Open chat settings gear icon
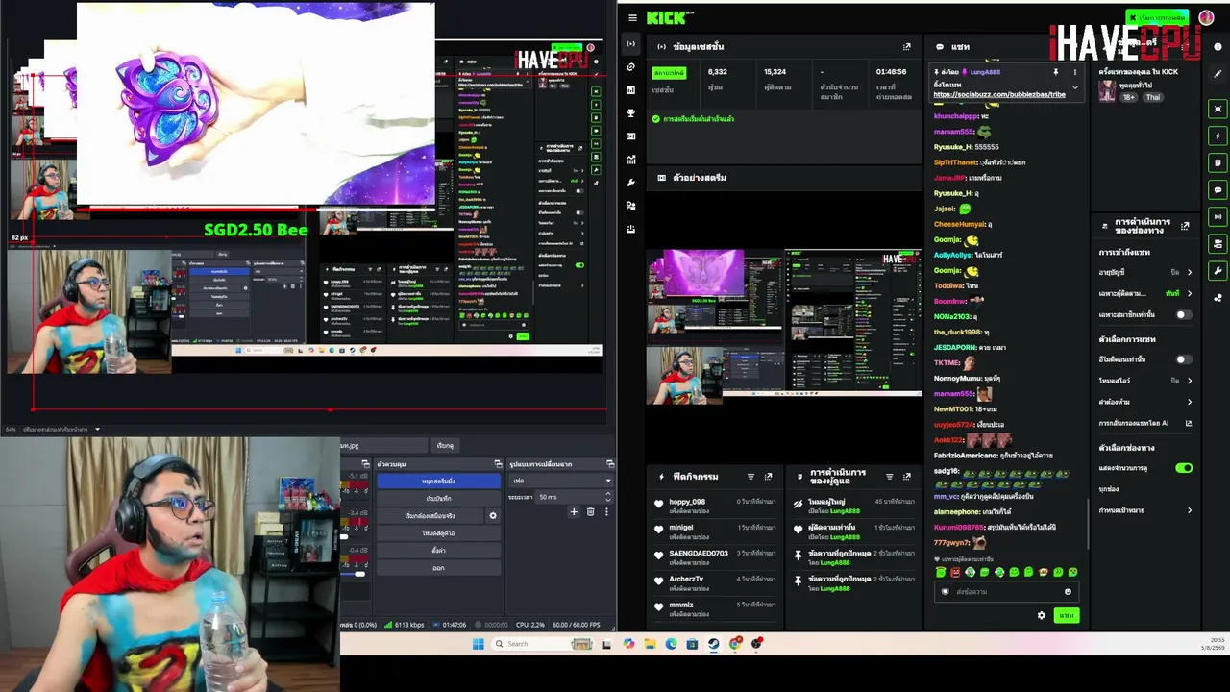 tap(1041, 616)
